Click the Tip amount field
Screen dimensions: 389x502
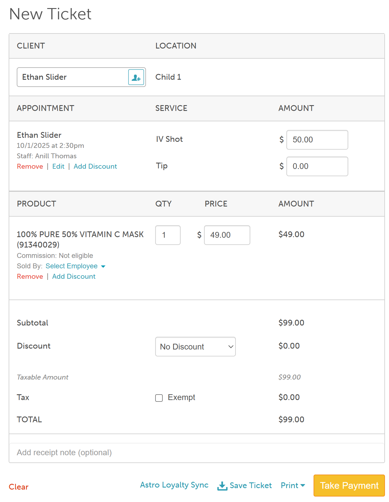click(x=317, y=166)
